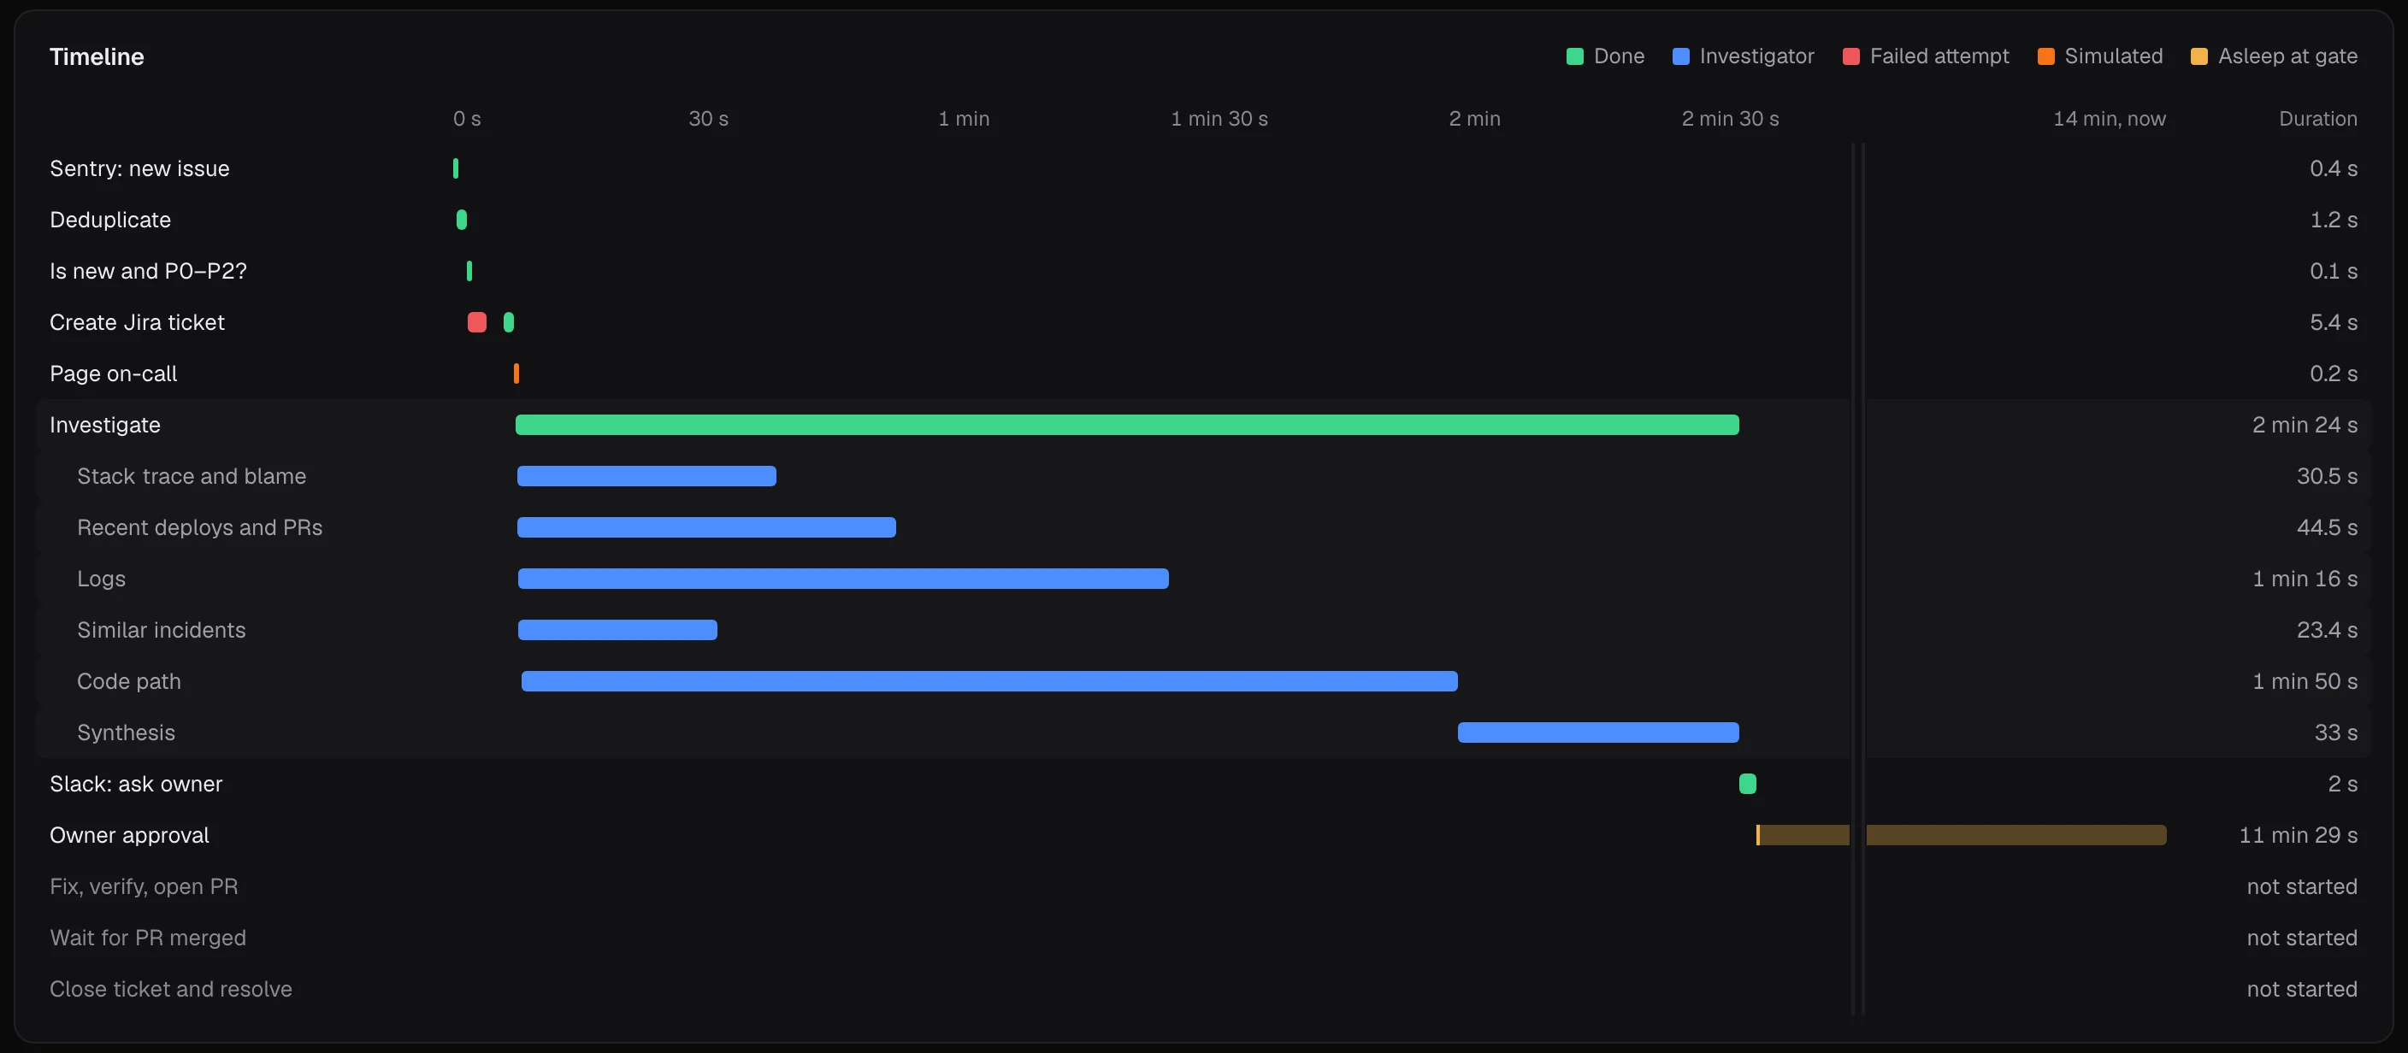Image resolution: width=2408 pixels, height=1053 pixels.
Task: Click not started status for Fix, verify
Action: pyautogui.click(x=2301, y=886)
